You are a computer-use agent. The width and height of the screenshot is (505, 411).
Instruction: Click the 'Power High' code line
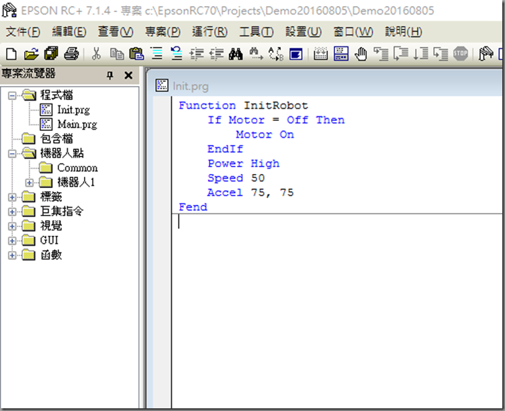click(243, 164)
